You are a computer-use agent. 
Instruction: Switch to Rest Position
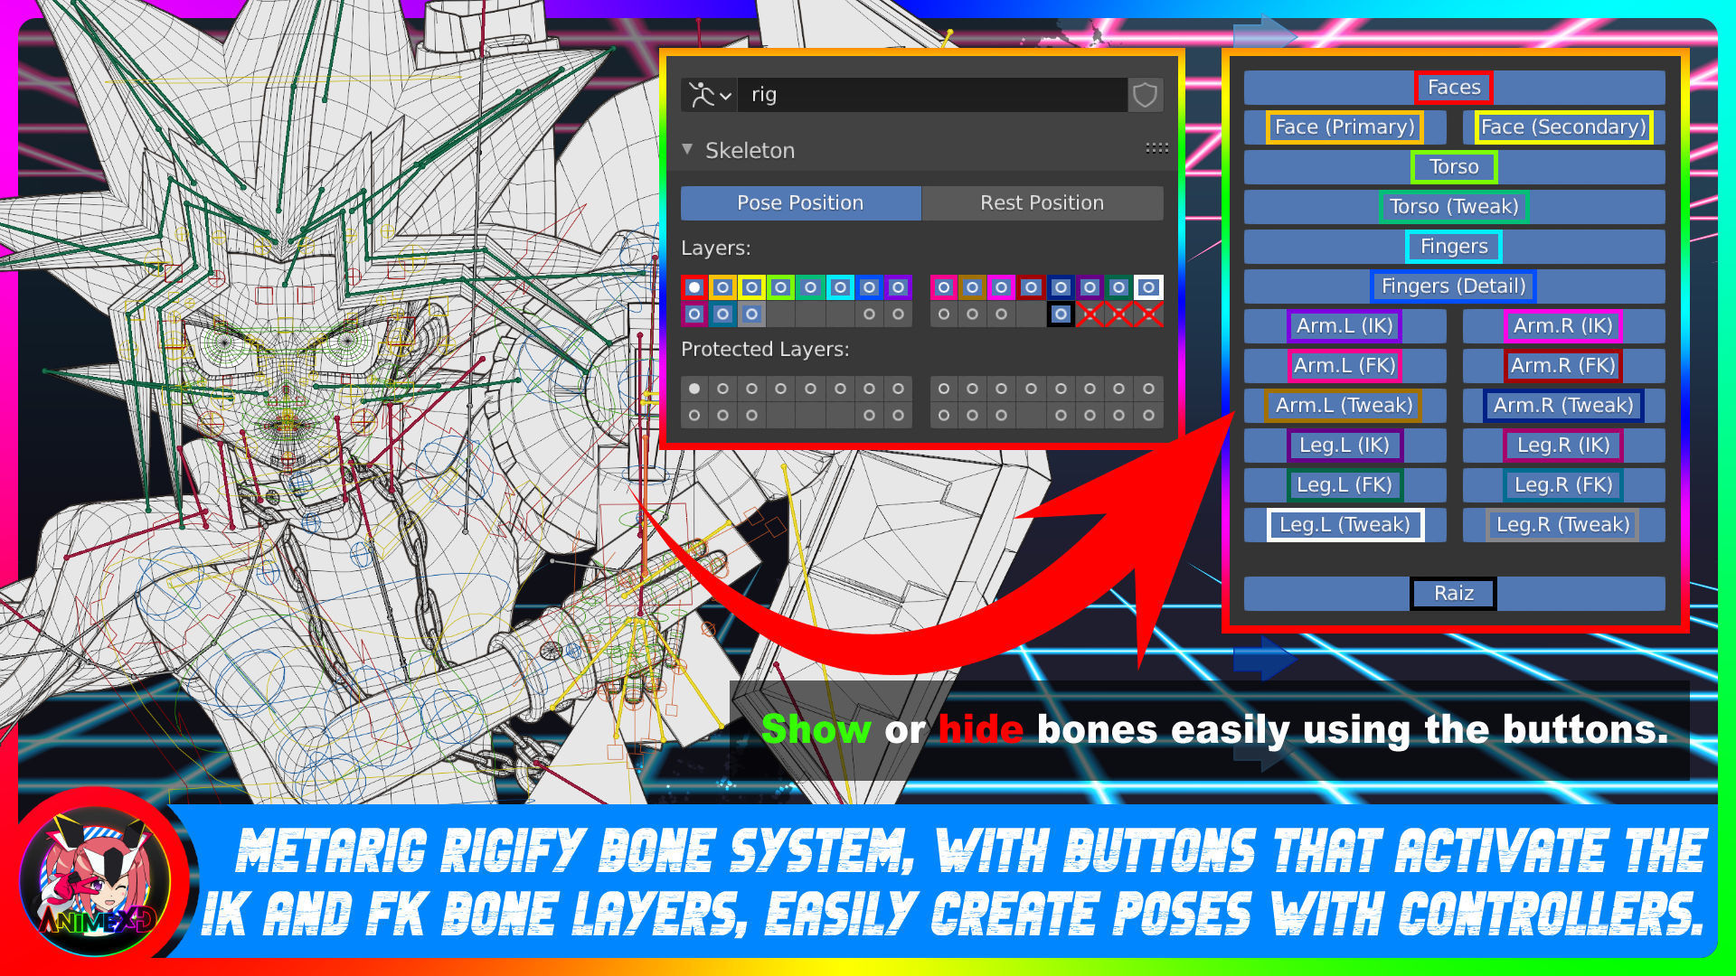pos(1042,203)
